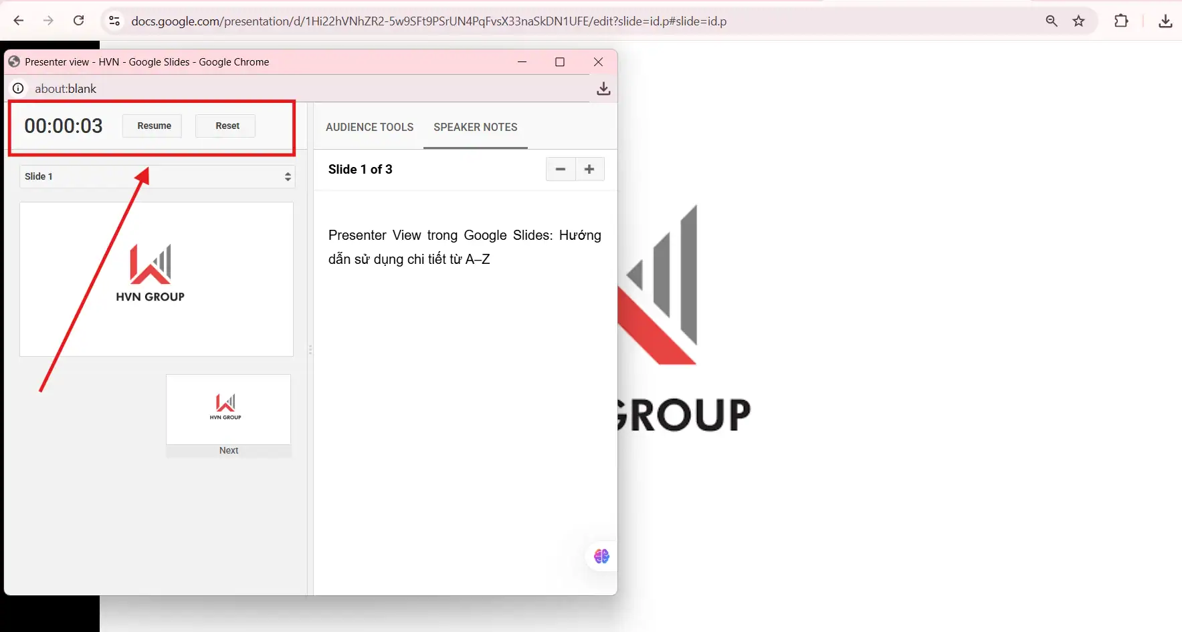Go forward in browser history

click(48, 21)
